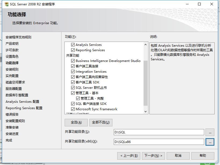Select 数据库引擎配置 step in sidebar

(x=17, y=95)
